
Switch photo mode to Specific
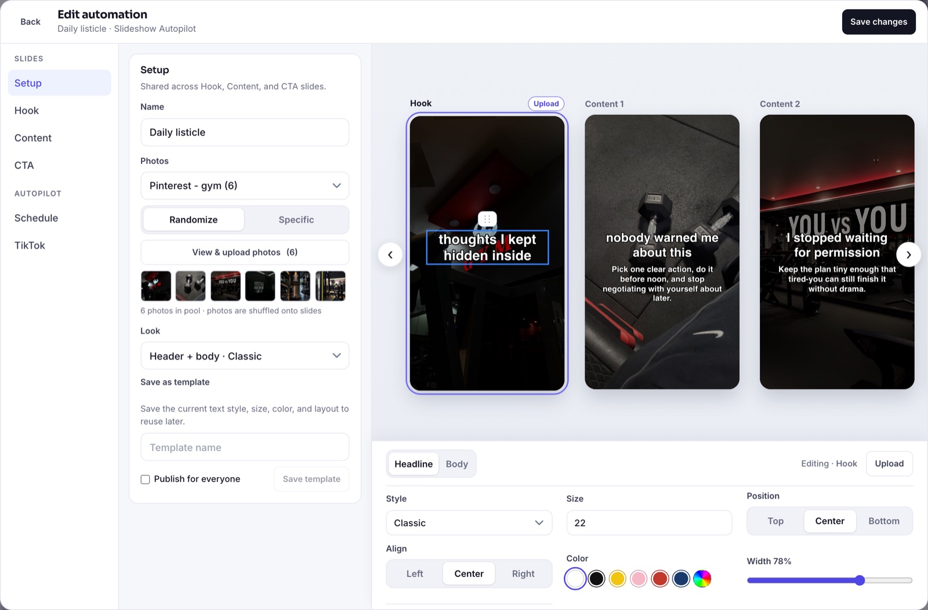[296, 220]
